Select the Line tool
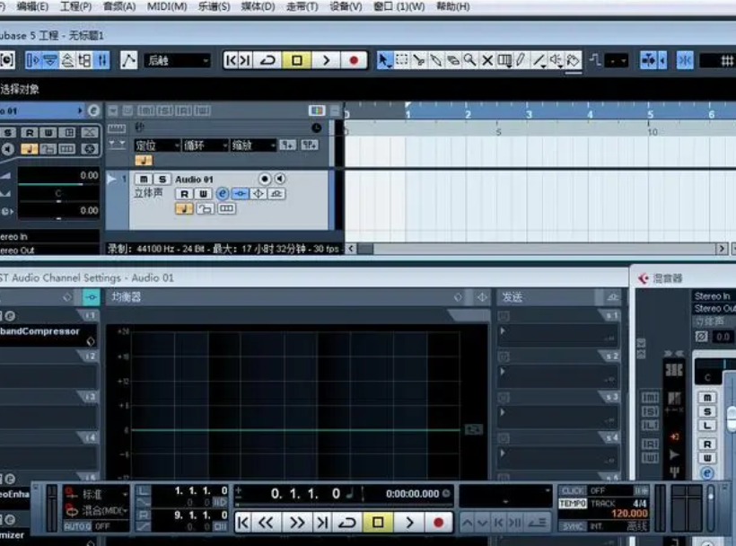The height and width of the screenshot is (546, 736). pos(539,60)
